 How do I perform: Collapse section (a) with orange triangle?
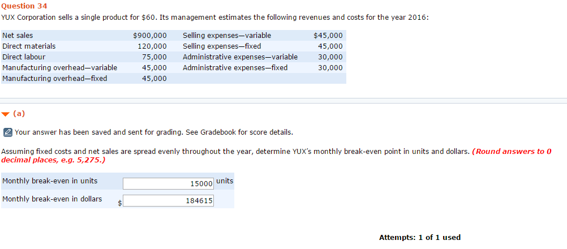click(x=5, y=114)
